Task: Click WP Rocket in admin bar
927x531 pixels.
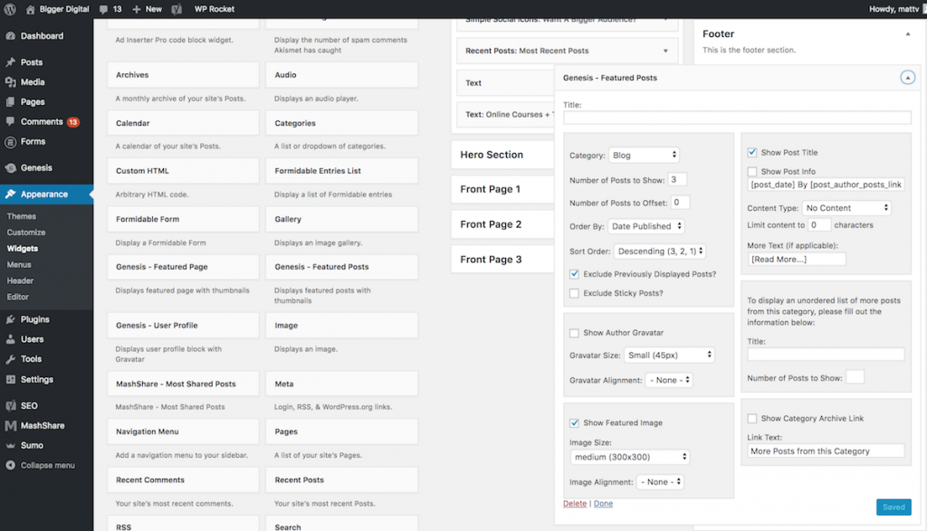Action: 214,9
